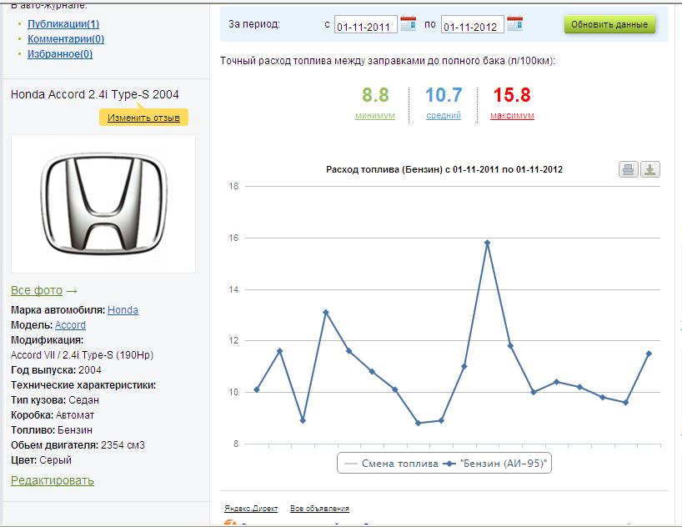Click the maximum value 15.8
Image resolution: width=682 pixels, height=527 pixels.
click(512, 95)
